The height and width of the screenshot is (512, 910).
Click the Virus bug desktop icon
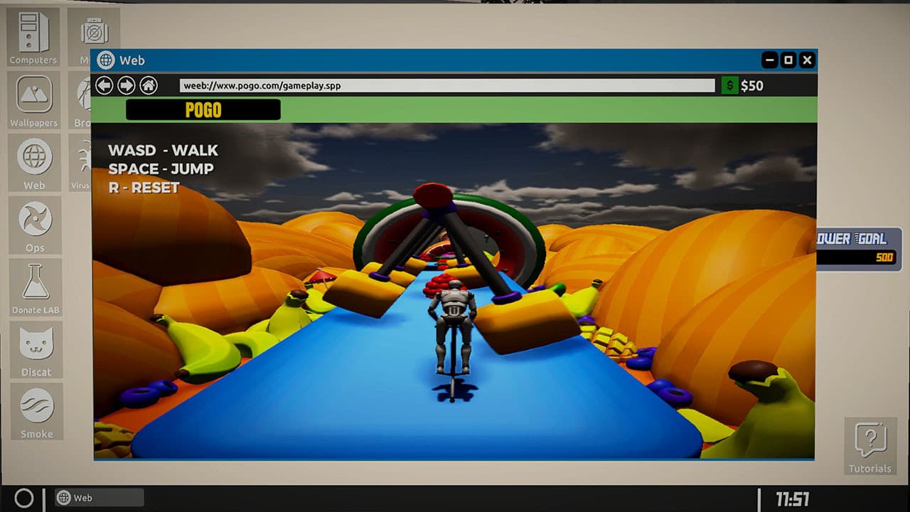click(81, 162)
